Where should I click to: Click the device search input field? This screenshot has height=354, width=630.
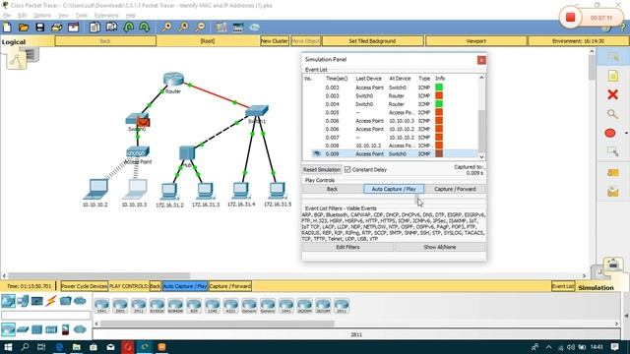click(46, 315)
